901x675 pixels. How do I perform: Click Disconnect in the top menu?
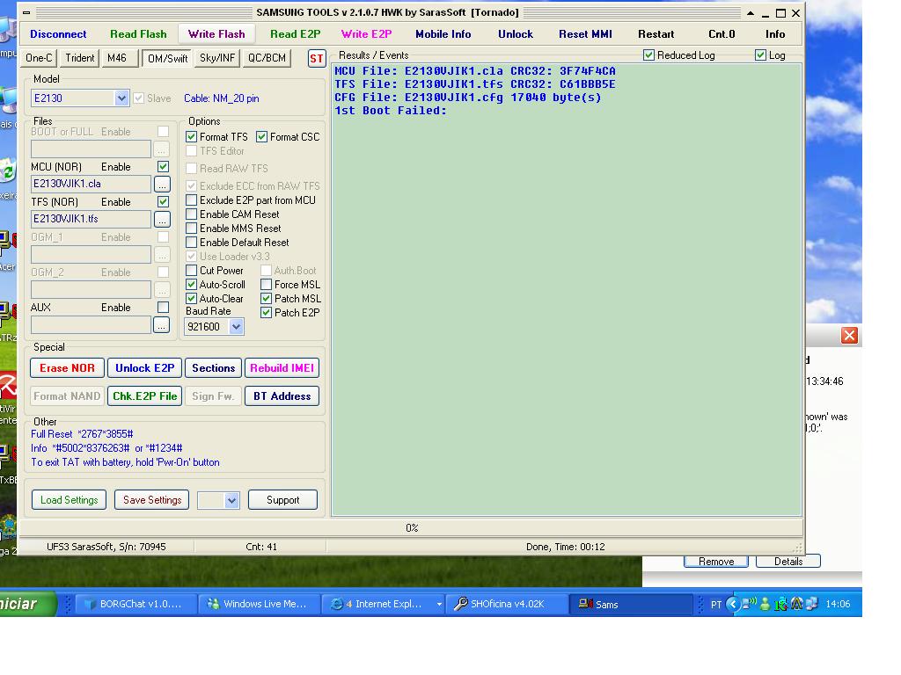point(58,34)
